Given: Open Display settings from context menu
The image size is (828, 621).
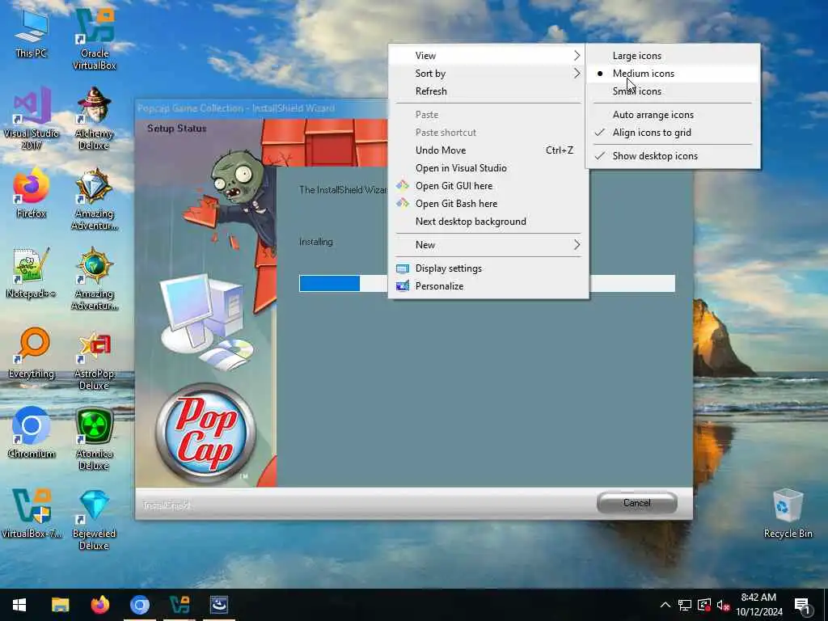Looking at the screenshot, I should (488, 268).
